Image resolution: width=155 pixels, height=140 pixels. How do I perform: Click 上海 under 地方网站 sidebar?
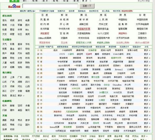point(12,77)
